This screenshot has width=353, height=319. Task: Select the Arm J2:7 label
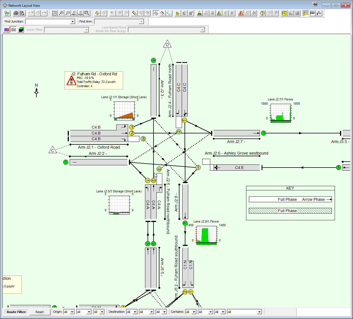236,142
